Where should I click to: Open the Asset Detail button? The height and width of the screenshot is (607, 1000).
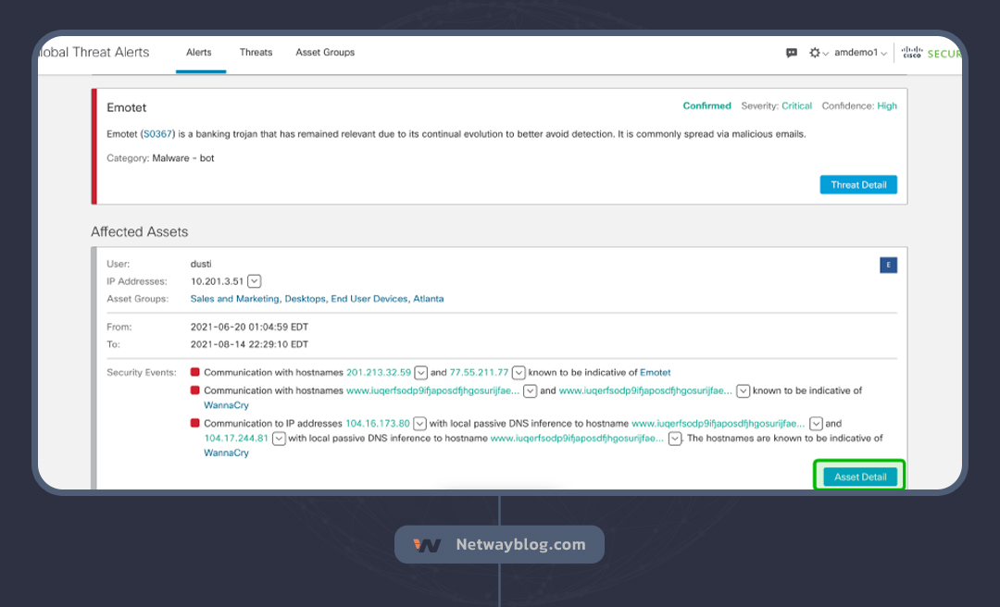pos(860,477)
